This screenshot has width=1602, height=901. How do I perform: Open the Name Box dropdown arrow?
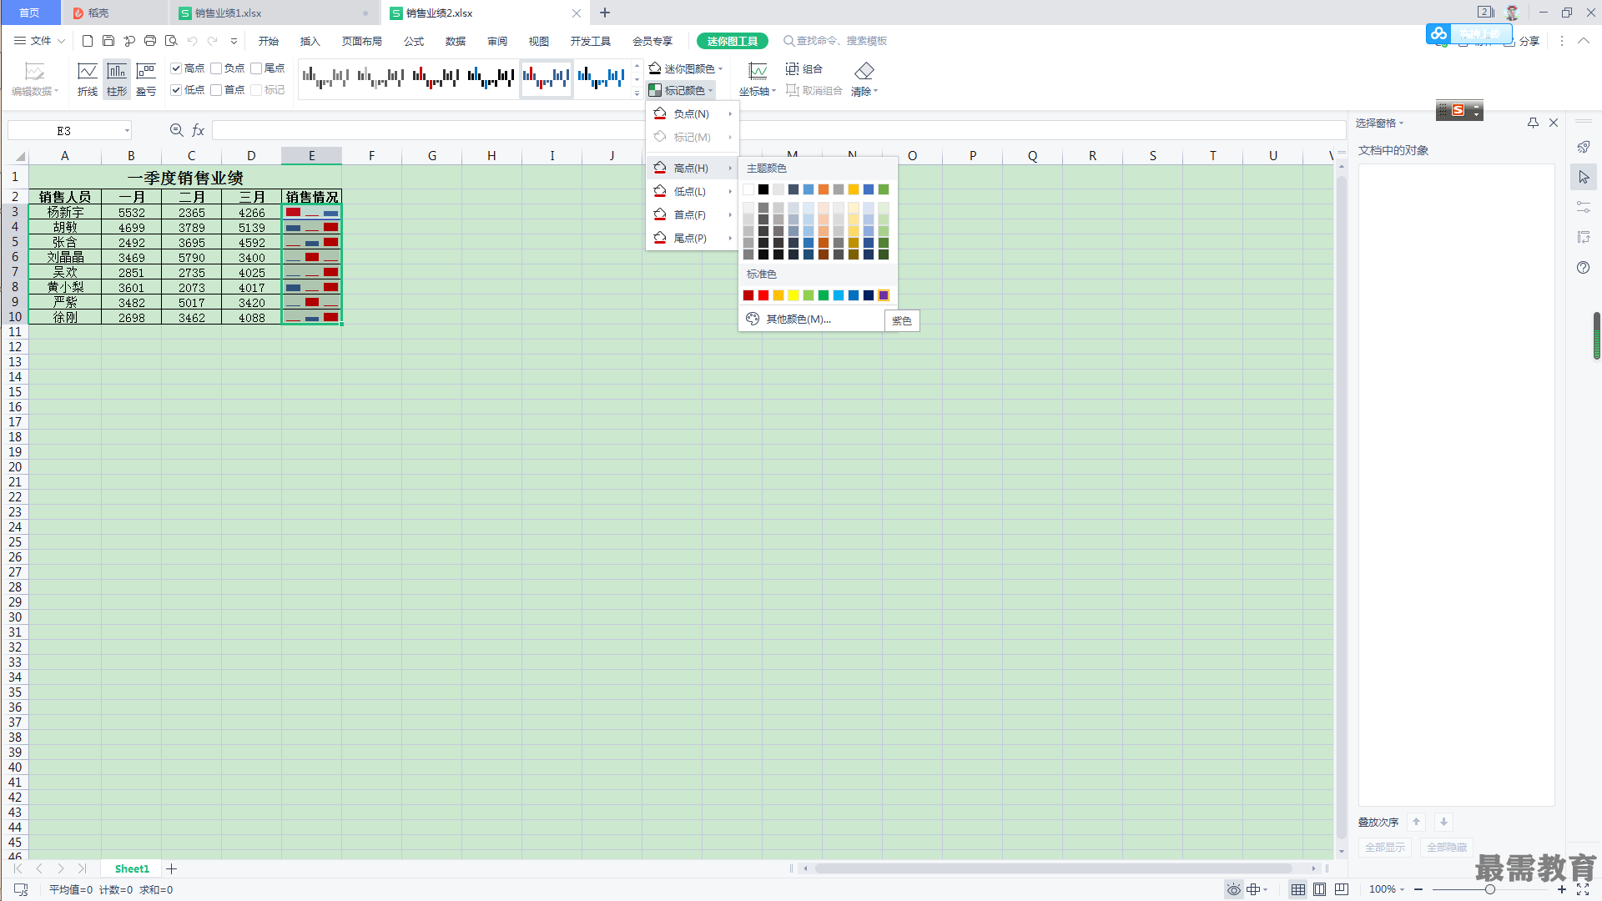tap(127, 130)
